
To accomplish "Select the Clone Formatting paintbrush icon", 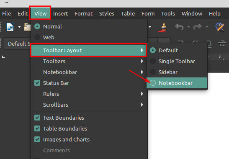I will tap(162, 27).
